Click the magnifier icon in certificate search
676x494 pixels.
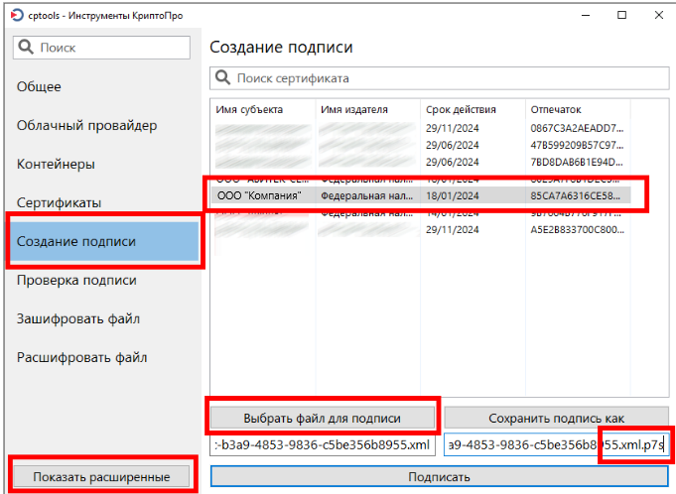coord(223,78)
